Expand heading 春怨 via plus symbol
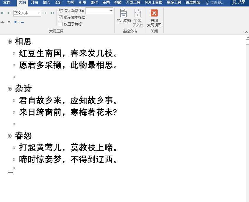Image resolution: width=249 pixels, height=202 pixels. 10,136
